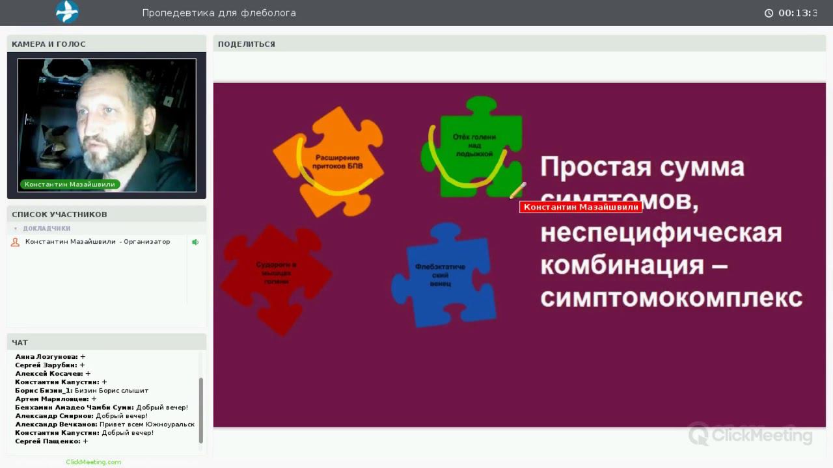
Task: Click the chat scrollbar thumb
Action: [201, 410]
